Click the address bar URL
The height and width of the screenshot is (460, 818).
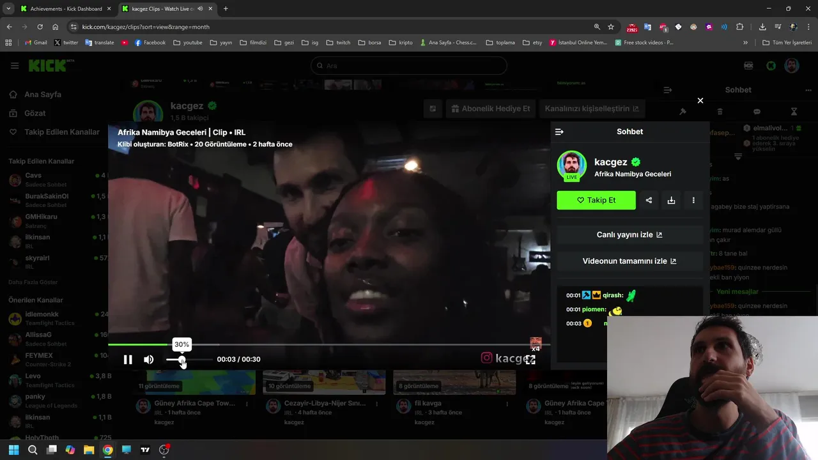point(146,27)
